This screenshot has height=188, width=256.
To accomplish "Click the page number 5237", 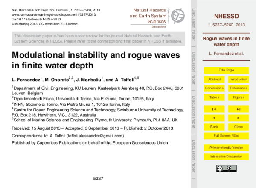I will click(x=98, y=179).
